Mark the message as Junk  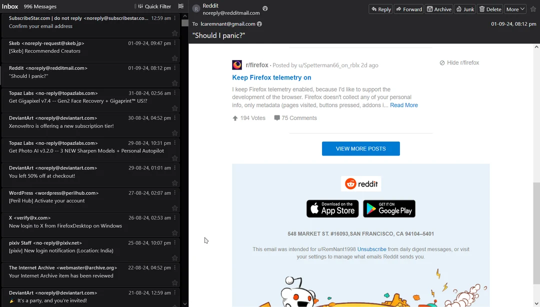coord(465,9)
